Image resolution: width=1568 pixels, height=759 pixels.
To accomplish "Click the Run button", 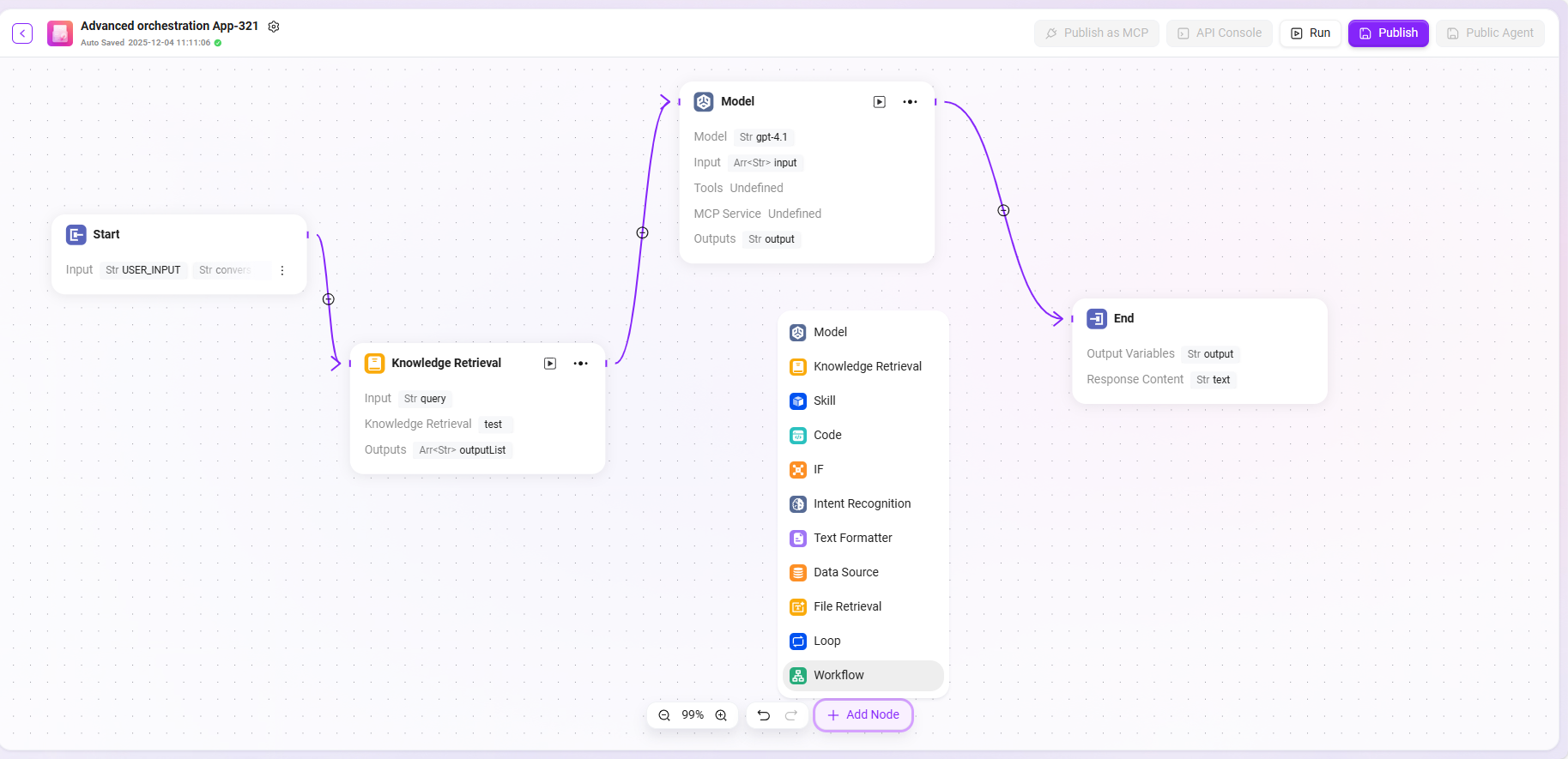I will 1311,33.
